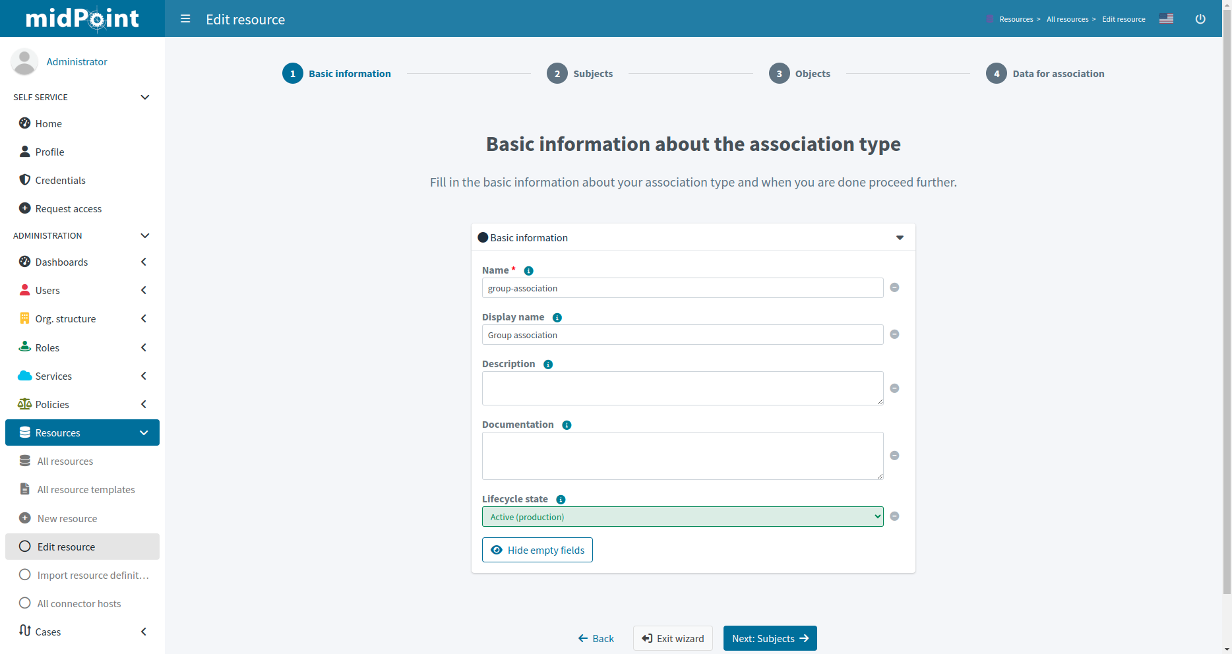Click the Exit wizard button
Screen dimensions: 1232x654
click(673, 638)
